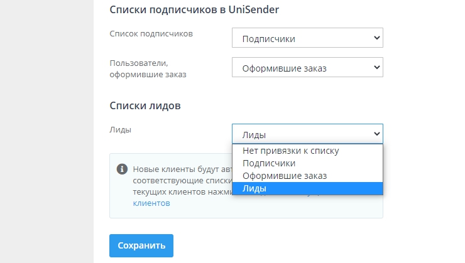Select 'Нет привязки к списку' option

[x=290, y=151]
